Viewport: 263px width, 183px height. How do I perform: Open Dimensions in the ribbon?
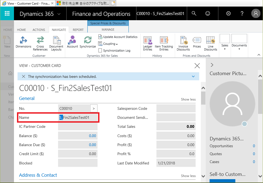(24, 42)
